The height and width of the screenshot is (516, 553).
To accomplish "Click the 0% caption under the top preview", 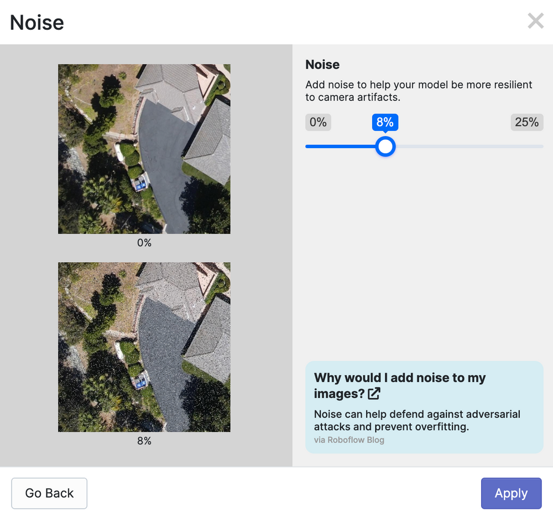I will pyautogui.click(x=144, y=242).
